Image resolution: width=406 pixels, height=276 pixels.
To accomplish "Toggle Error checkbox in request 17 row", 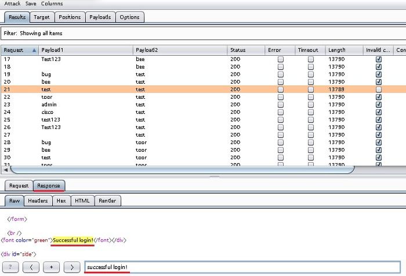I will (280, 59).
